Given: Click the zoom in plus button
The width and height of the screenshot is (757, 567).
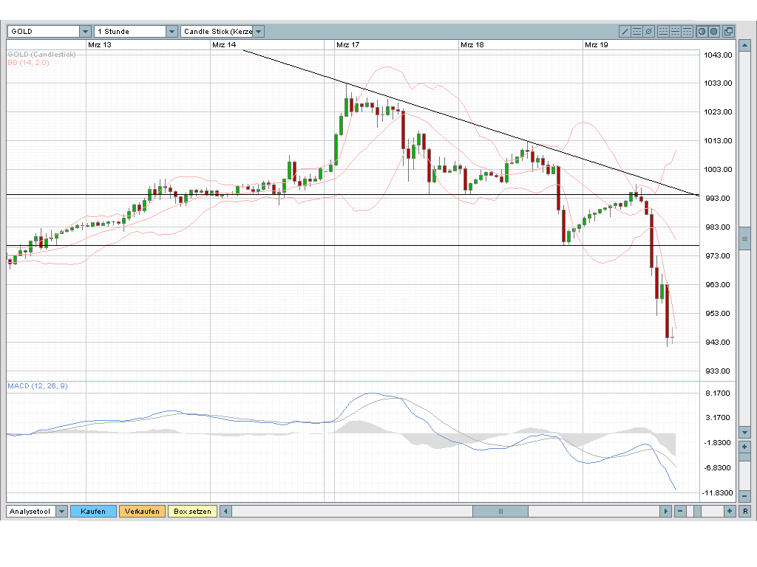Looking at the screenshot, I should [x=730, y=512].
